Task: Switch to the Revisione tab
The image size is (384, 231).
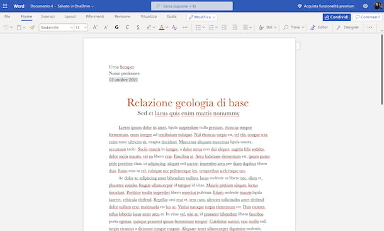Action: pyautogui.click(x=122, y=16)
